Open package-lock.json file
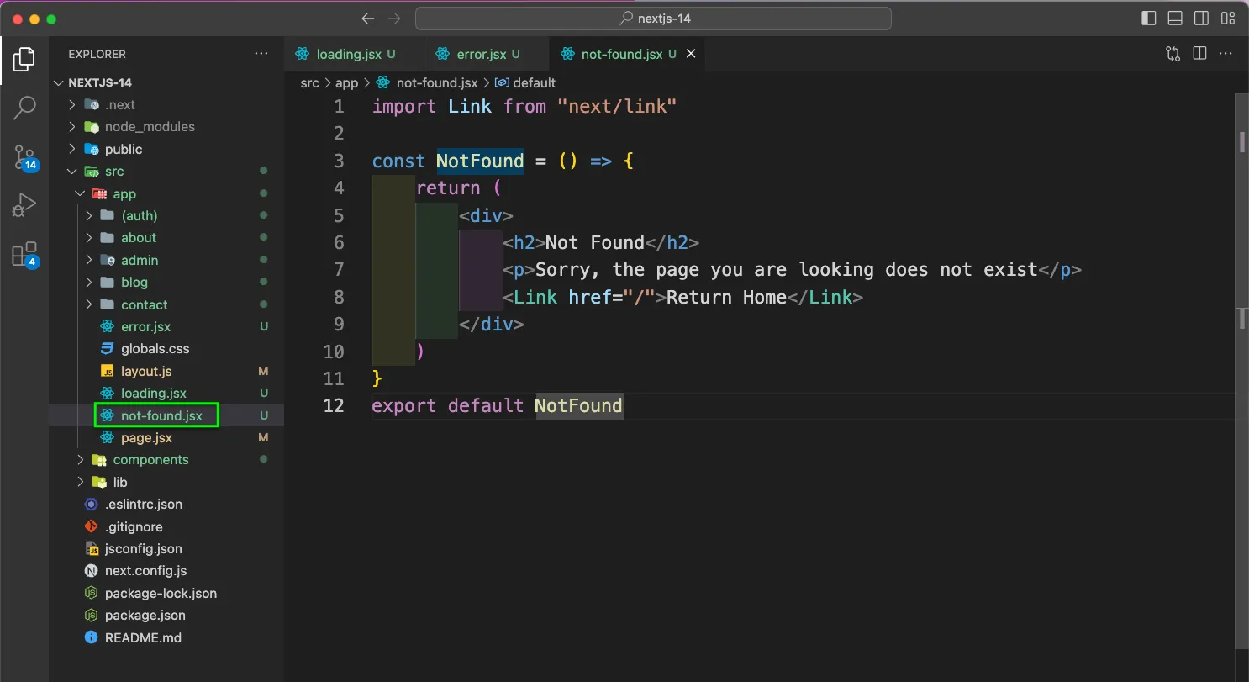Viewport: 1249px width, 682px height. [166, 593]
